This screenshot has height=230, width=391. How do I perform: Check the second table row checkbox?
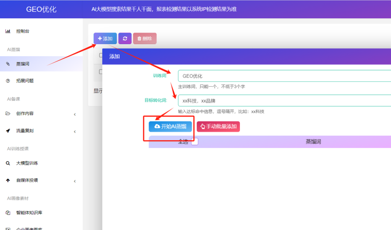(100, 72)
